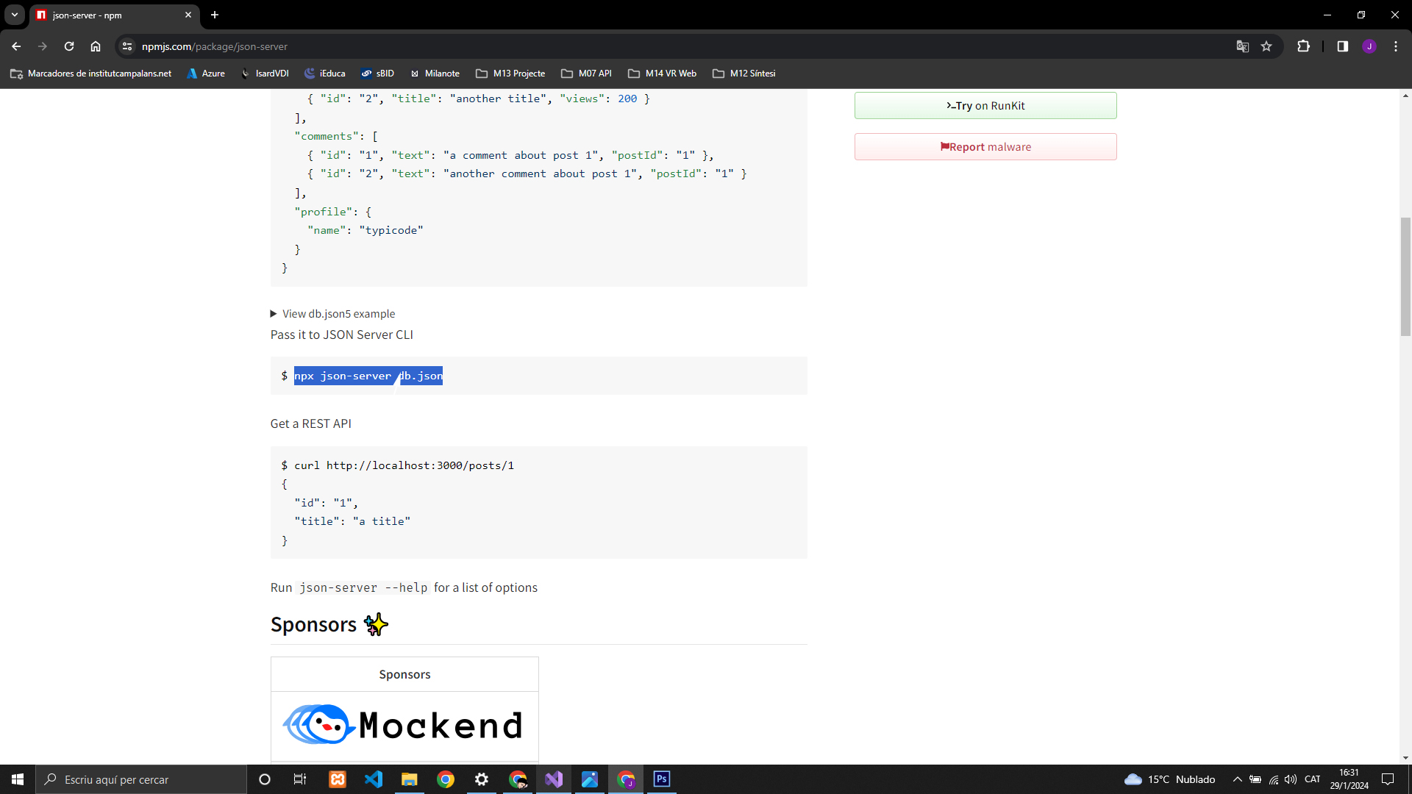Open the browser home page icon

(96, 46)
